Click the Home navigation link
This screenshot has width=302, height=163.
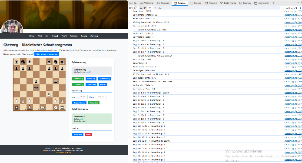pyautogui.click(x=32, y=36)
